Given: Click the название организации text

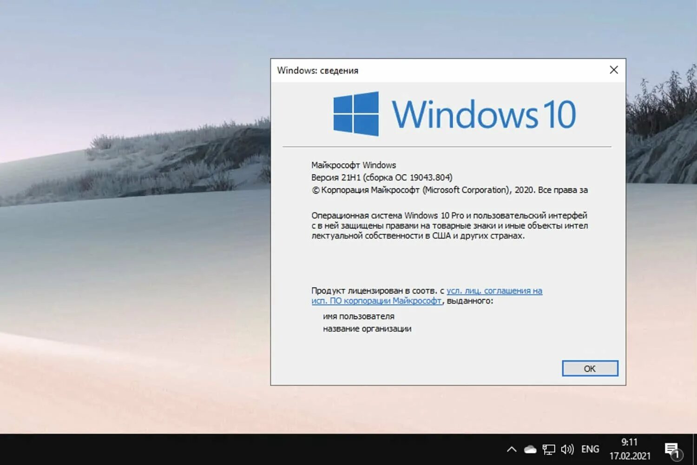Looking at the screenshot, I should (367, 329).
